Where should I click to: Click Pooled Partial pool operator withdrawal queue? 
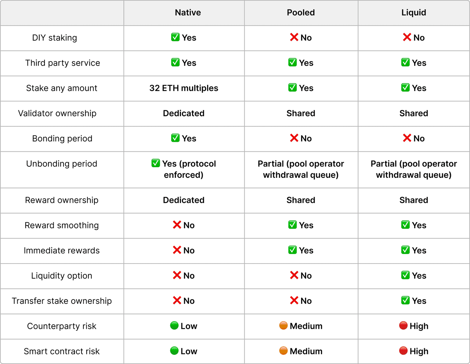coord(301,169)
